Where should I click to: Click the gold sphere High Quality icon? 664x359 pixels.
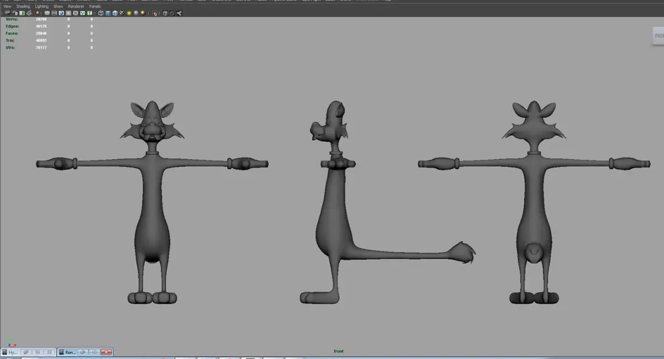click(x=143, y=13)
